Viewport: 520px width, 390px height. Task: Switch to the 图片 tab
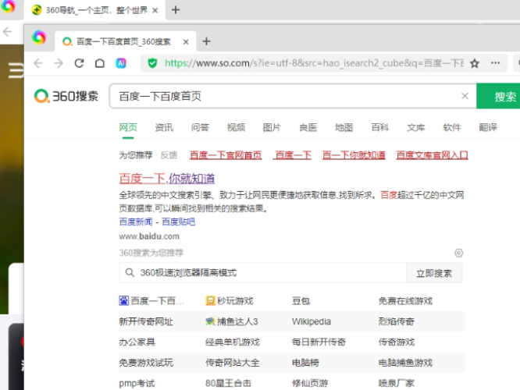(x=272, y=127)
